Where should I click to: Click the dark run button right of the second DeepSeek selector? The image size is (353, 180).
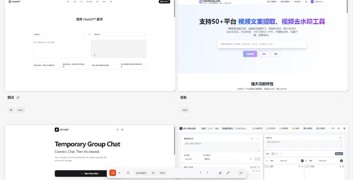(x=341, y=161)
